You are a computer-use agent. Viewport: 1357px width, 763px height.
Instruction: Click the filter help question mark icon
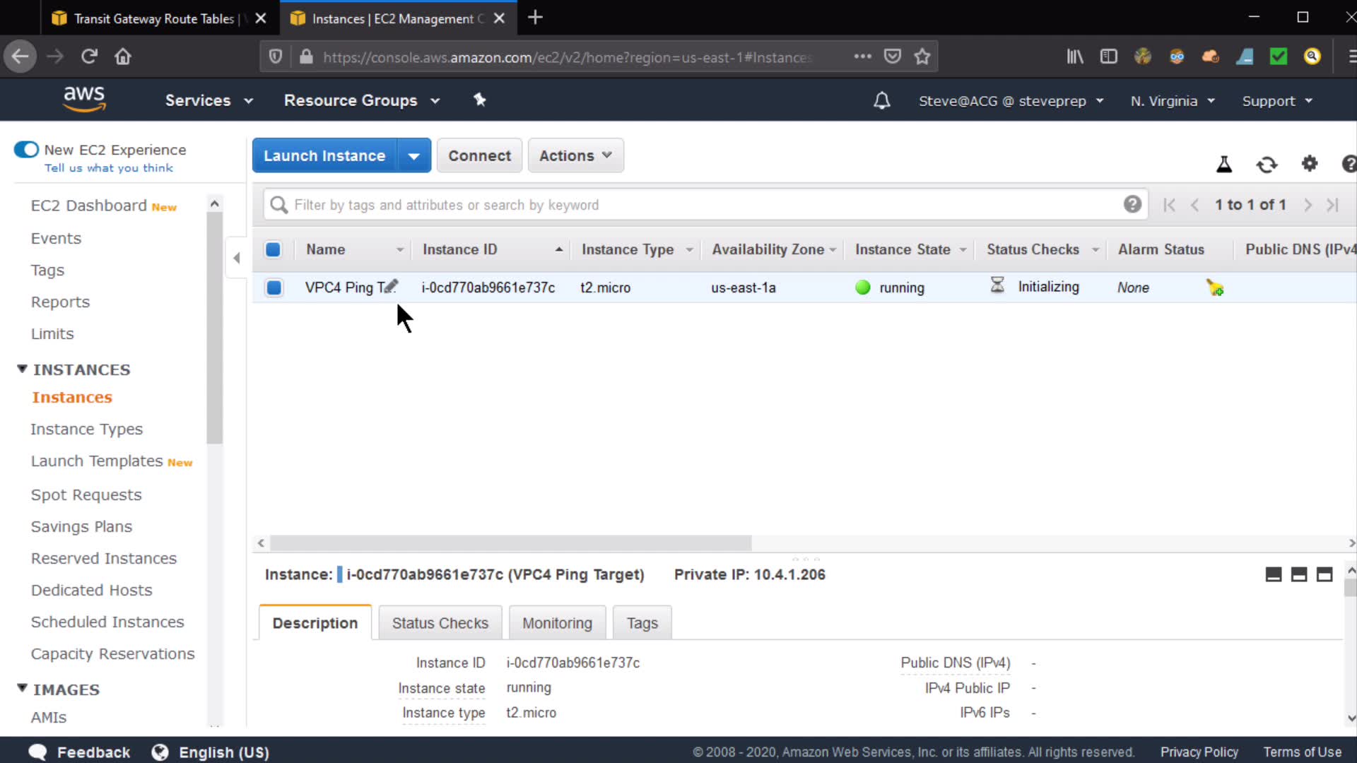[1132, 205]
